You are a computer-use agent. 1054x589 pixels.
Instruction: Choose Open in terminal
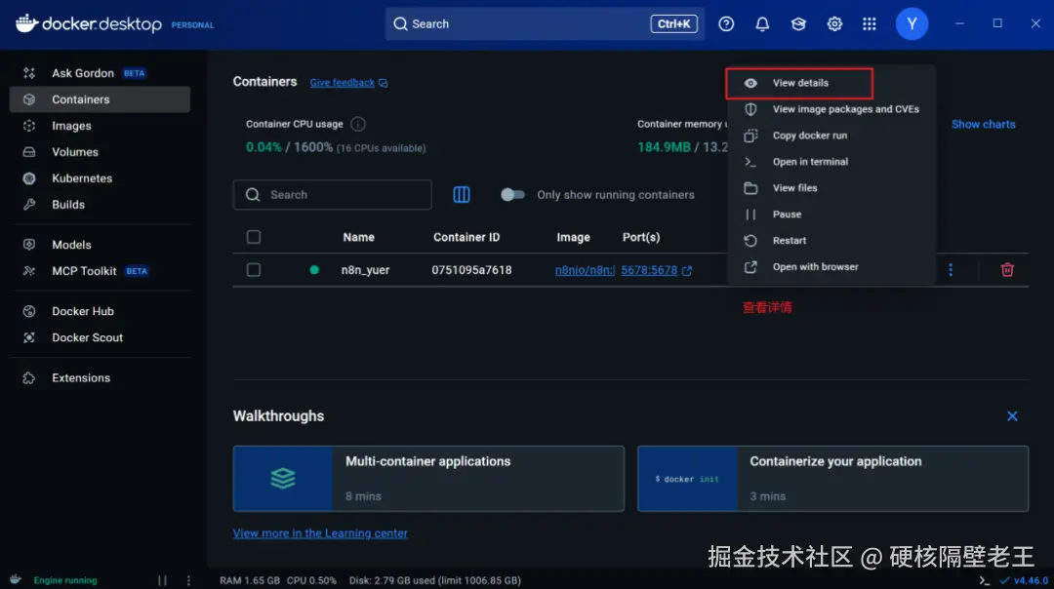pos(831,162)
